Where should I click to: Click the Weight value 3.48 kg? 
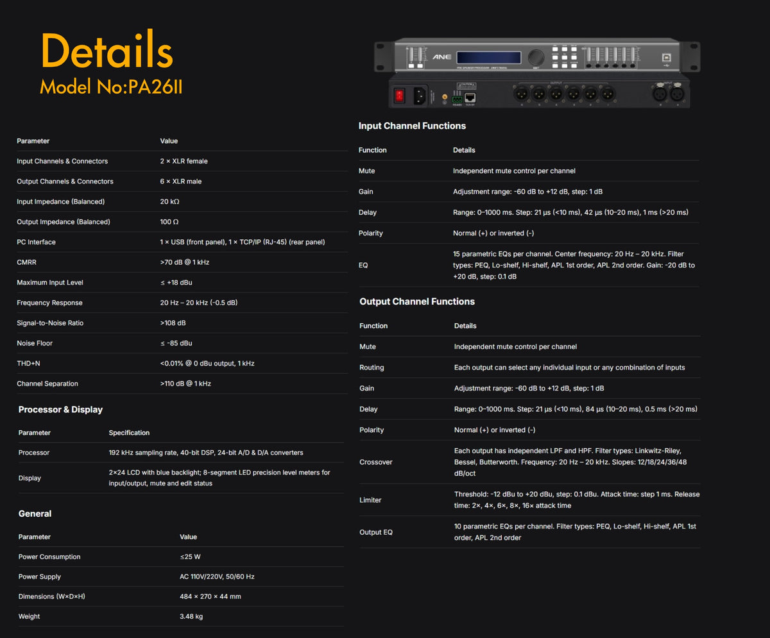click(191, 617)
